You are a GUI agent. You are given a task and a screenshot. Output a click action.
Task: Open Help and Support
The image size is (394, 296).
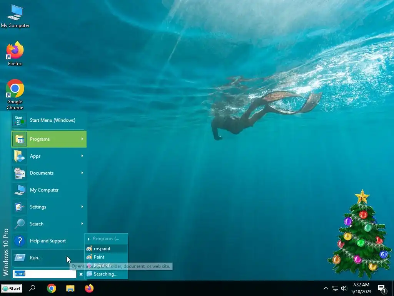coord(49,241)
